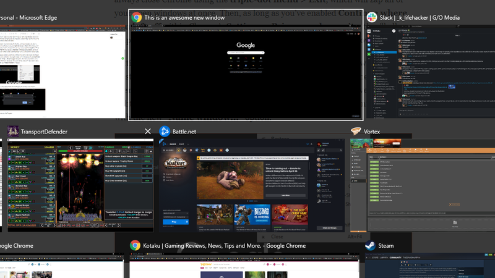Select the Microsoft Edge window thumbnail
Screen dimensions: 495x278
pos(62,72)
